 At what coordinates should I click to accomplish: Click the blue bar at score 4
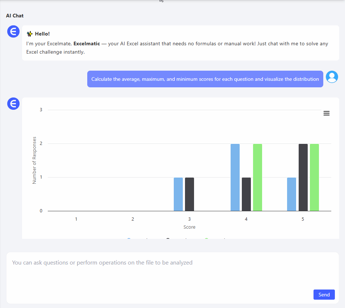pyautogui.click(x=235, y=177)
